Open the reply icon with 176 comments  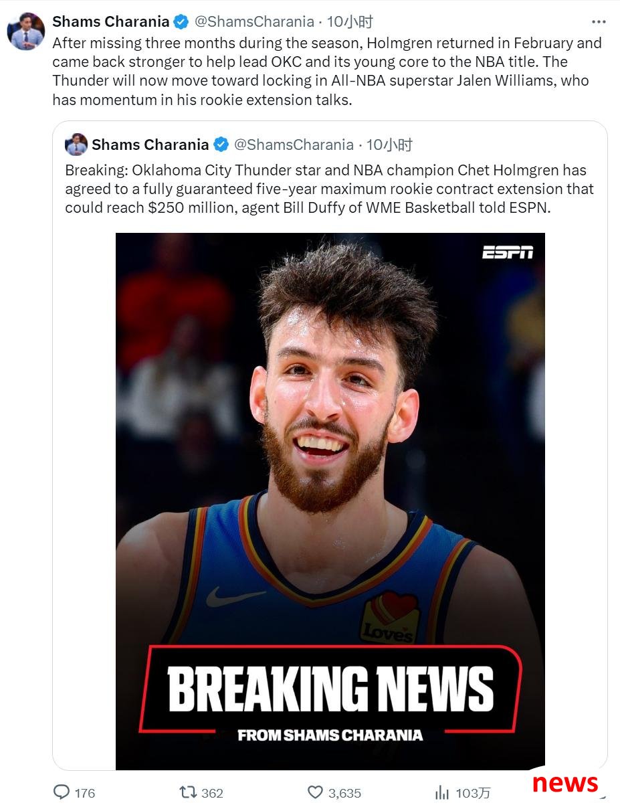tap(62, 792)
